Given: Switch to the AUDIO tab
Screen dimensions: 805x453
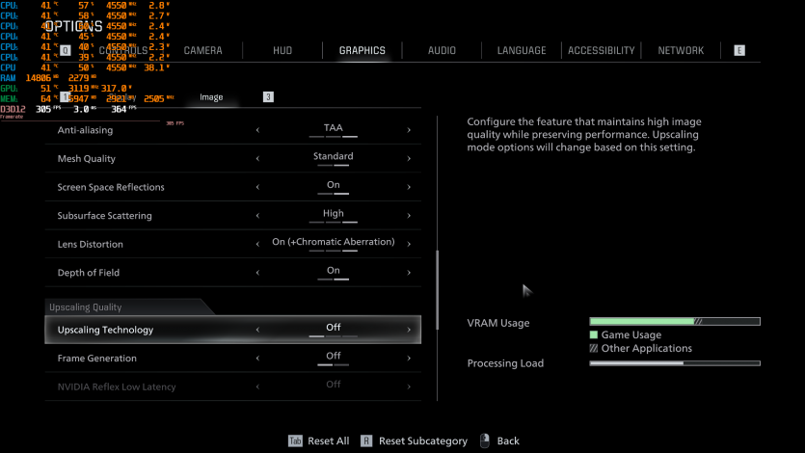Looking at the screenshot, I should pyautogui.click(x=442, y=50).
